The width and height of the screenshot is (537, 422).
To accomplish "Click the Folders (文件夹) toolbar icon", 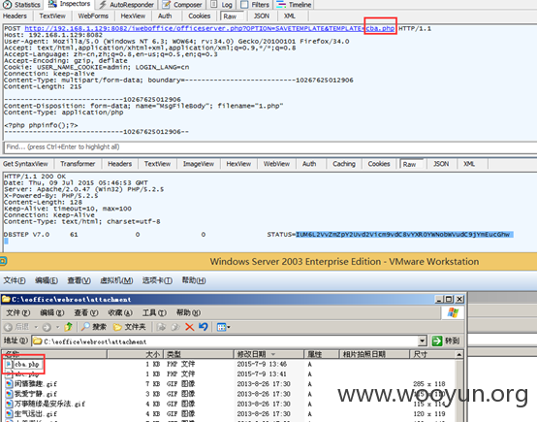I will tap(118, 327).
